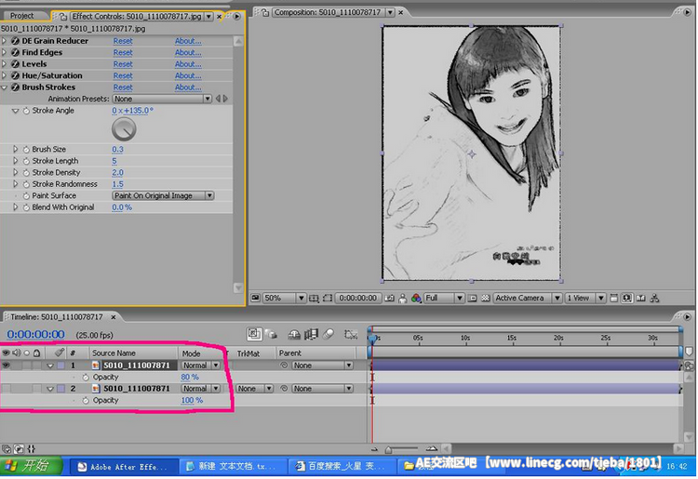Image resolution: width=698 pixels, height=479 pixels.
Task: Open the Active Camera dropdown
Action: (x=528, y=298)
